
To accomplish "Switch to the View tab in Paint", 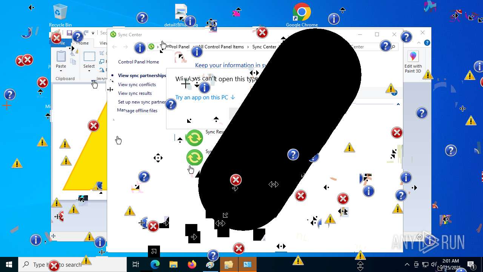I will tap(103, 43).
